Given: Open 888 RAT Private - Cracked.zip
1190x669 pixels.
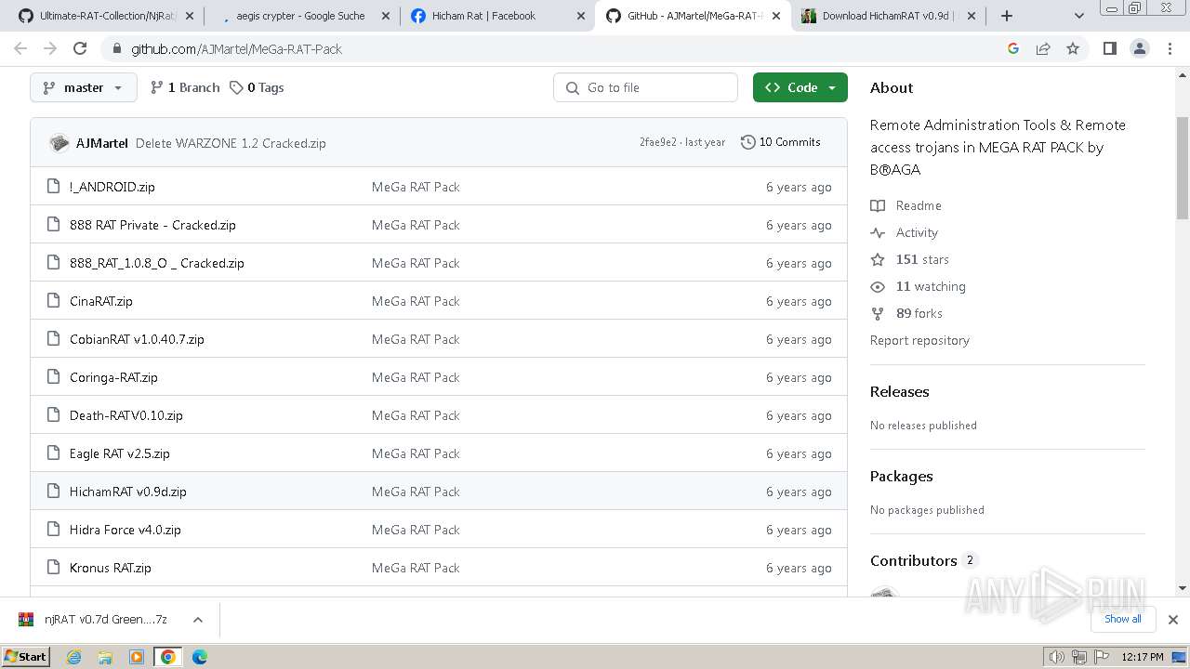Looking at the screenshot, I should [x=152, y=225].
